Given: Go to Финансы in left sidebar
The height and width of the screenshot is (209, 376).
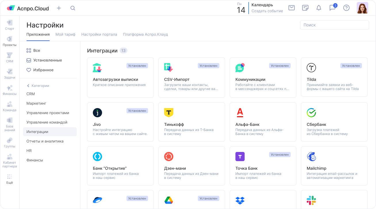Looking at the screenshot, I should click(x=9, y=90).
